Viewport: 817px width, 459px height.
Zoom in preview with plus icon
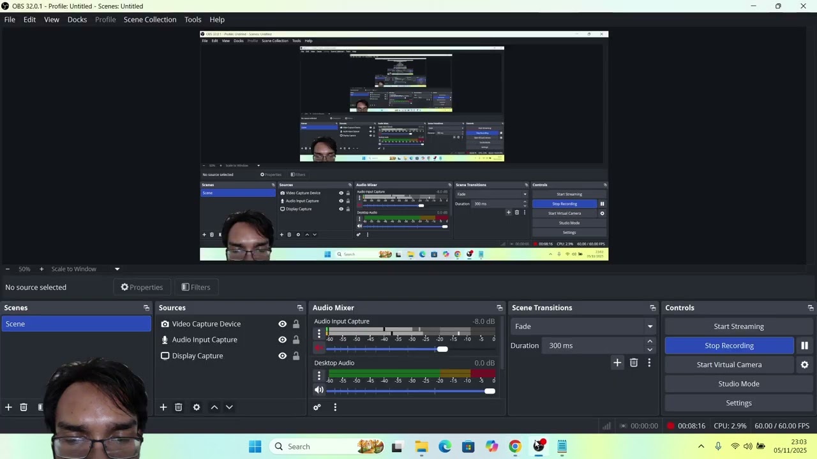[x=41, y=269]
